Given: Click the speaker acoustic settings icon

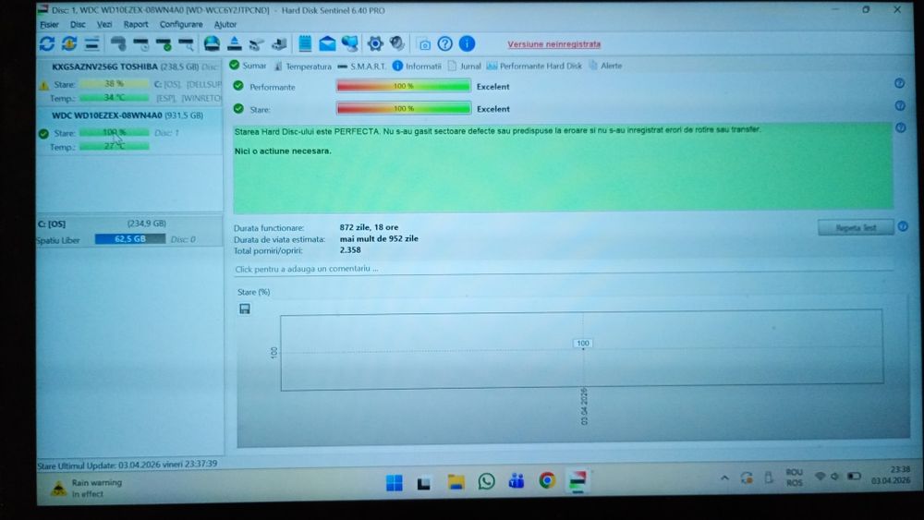Looking at the screenshot, I should 397,43.
